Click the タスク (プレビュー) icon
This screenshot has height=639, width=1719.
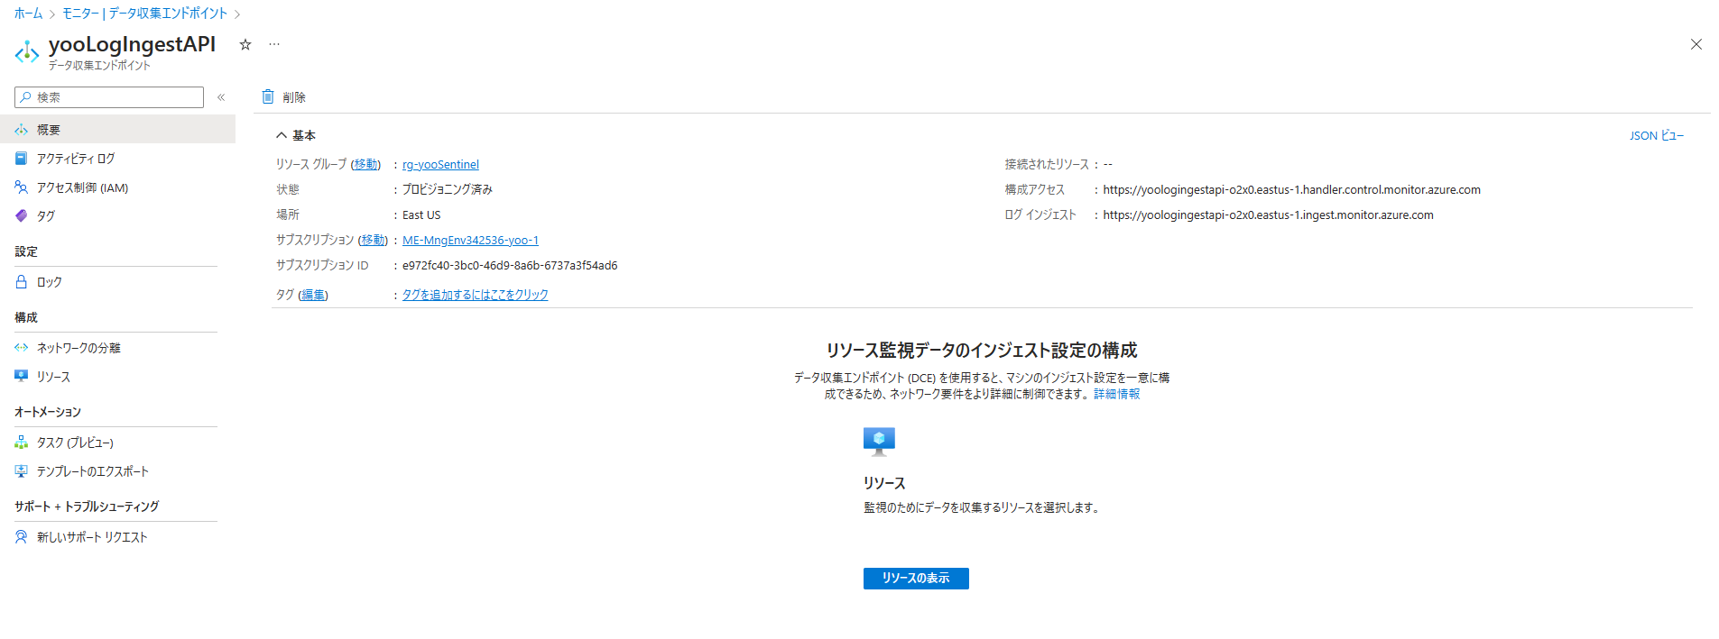point(22,443)
